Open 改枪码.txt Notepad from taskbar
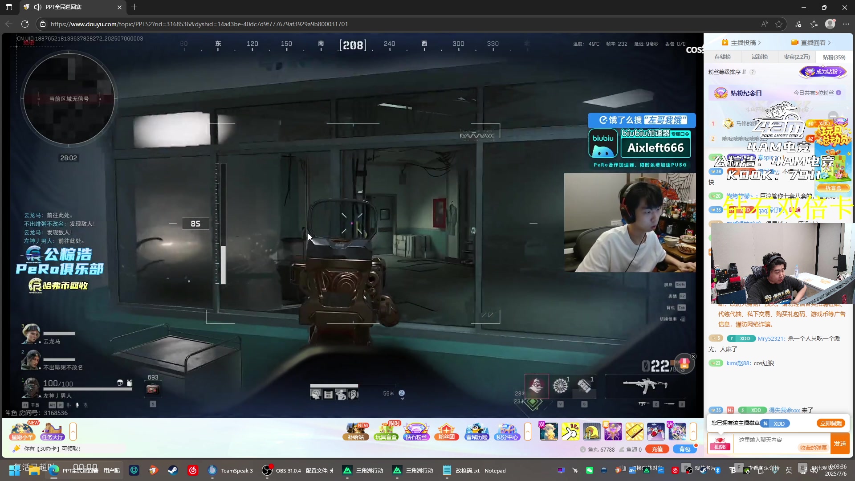 click(x=475, y=470)
